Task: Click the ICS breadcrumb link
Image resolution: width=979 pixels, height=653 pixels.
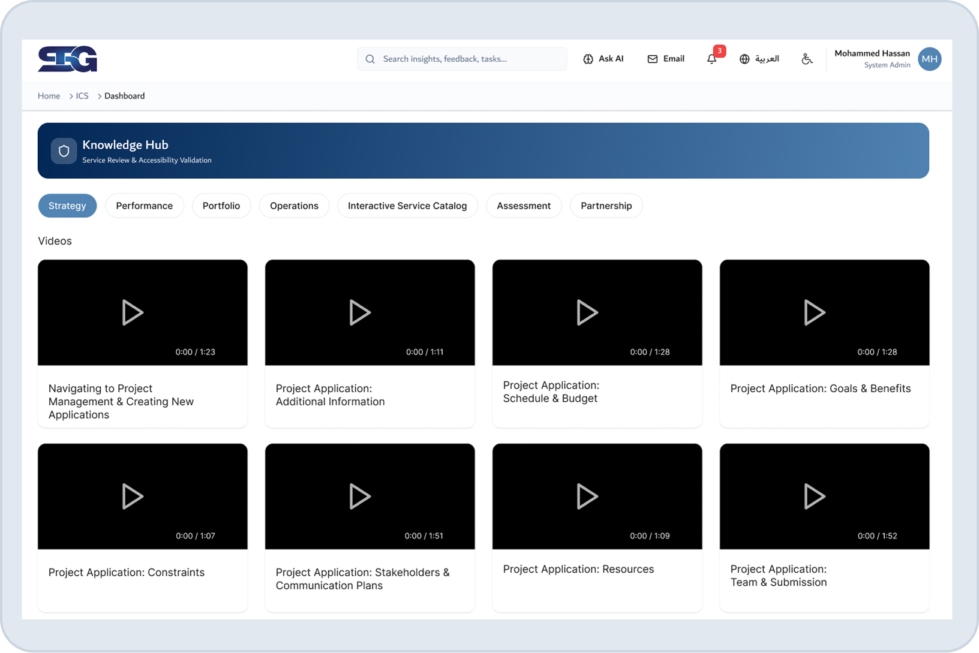Action: [82, 96]
